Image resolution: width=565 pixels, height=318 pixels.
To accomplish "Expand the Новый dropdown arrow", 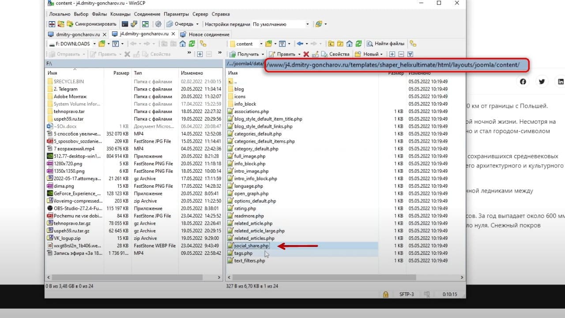I will click(x=382, y=54).
